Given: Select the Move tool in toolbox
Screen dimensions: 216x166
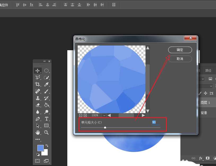Looking at the screenshot, I should 38,71.
